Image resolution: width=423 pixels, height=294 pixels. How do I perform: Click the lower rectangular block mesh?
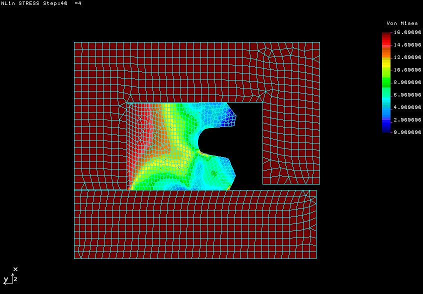195,225
